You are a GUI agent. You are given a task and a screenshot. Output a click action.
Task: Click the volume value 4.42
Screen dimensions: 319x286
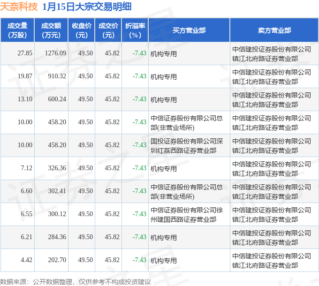click(26, 260)
